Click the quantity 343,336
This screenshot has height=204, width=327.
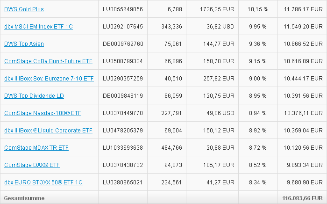click(x=171, y=27)
